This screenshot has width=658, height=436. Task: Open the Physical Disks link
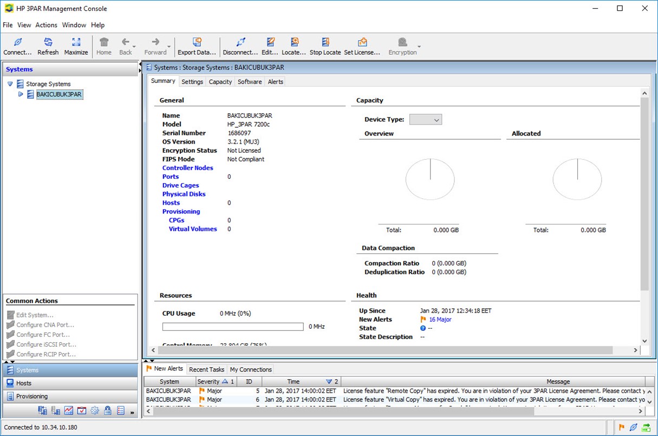(184, 194)
